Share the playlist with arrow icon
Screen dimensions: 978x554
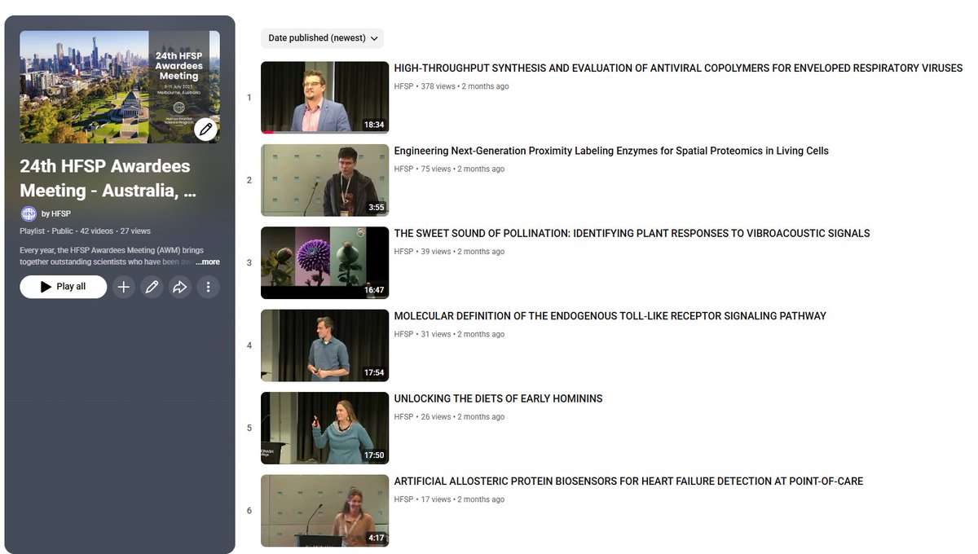pos(179,287)
